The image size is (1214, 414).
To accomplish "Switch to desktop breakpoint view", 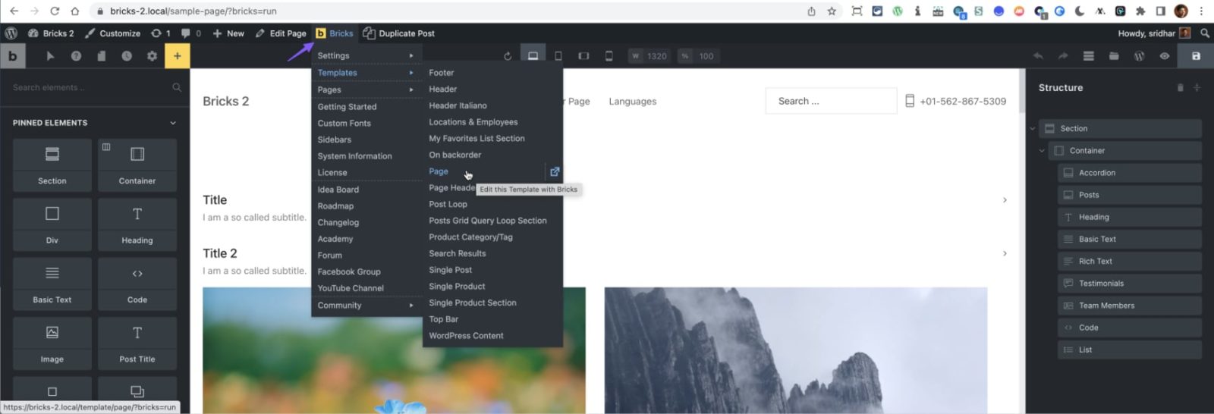I will [533, 56].
